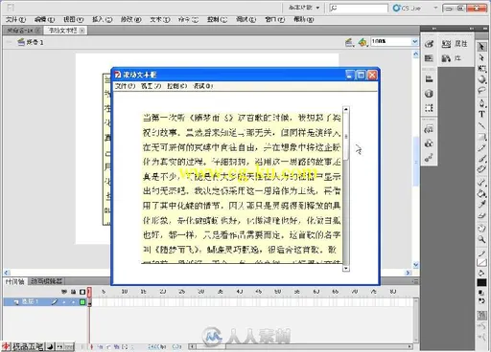Select the Zoom magnifier tool
Viewport: 491px width, 352px height.
coord(481,239)
